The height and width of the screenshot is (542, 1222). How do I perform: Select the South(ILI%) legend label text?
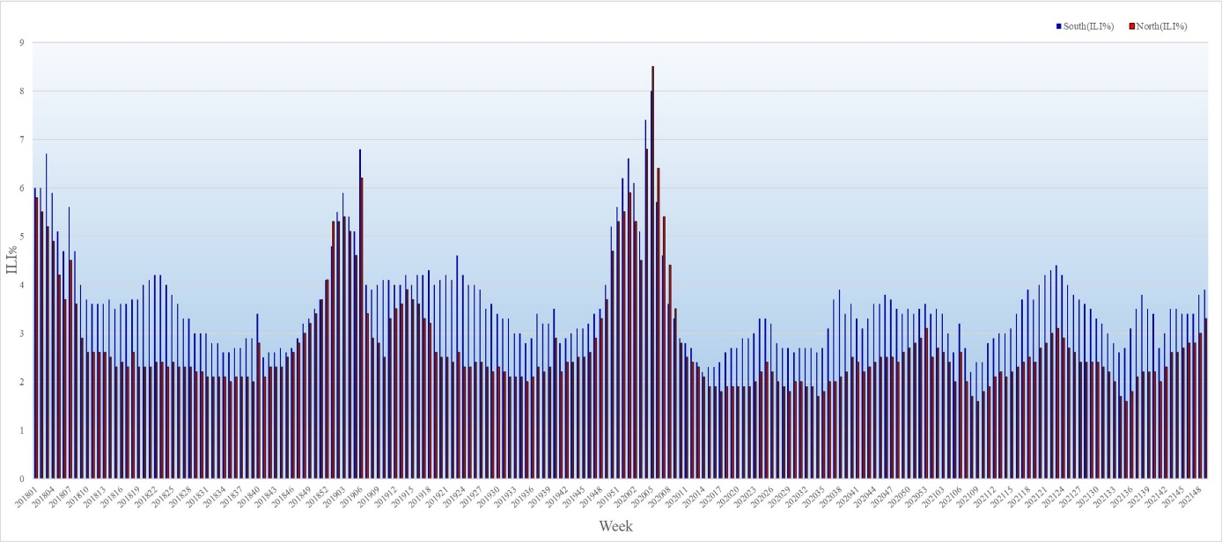click(1089, 26)
